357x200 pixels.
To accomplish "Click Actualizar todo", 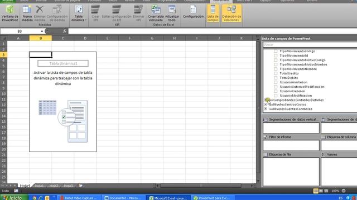I will tap(172, 13).
